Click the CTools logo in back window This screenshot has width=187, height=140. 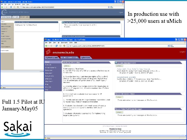tap(4, 12)
